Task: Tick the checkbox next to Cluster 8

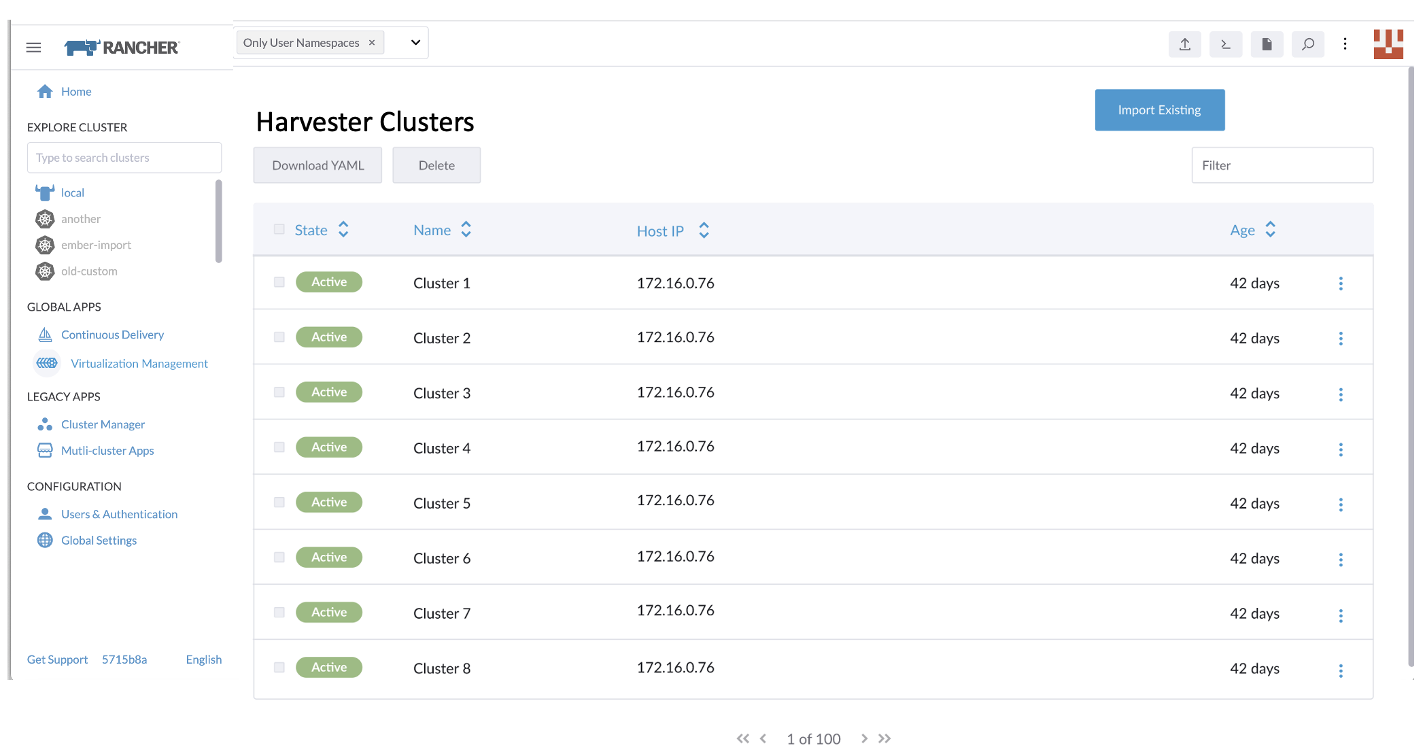Action: (279, 667)
